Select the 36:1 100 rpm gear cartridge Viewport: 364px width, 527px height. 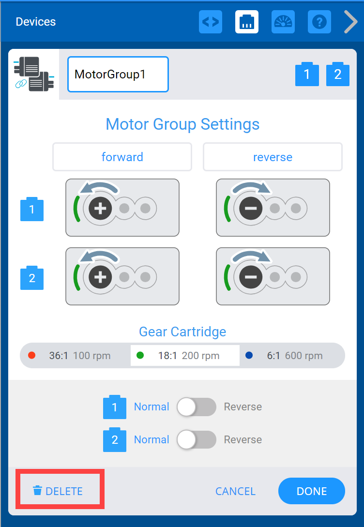click(76, 356)
